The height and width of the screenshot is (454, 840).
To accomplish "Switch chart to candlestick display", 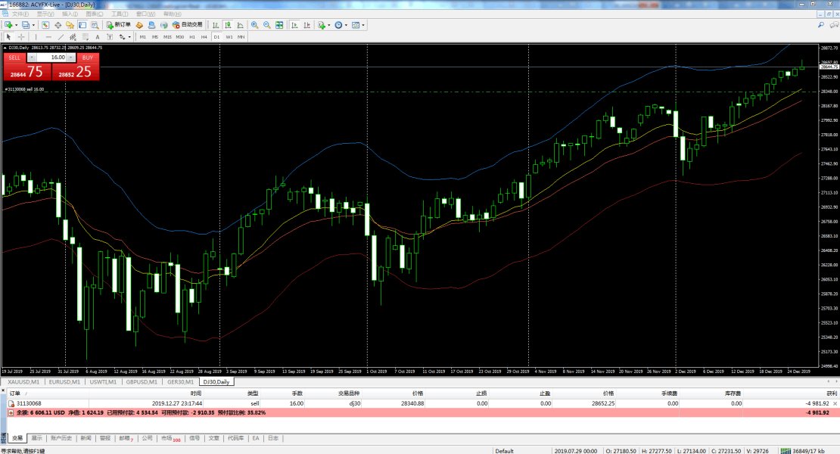I will click(229, 25).
